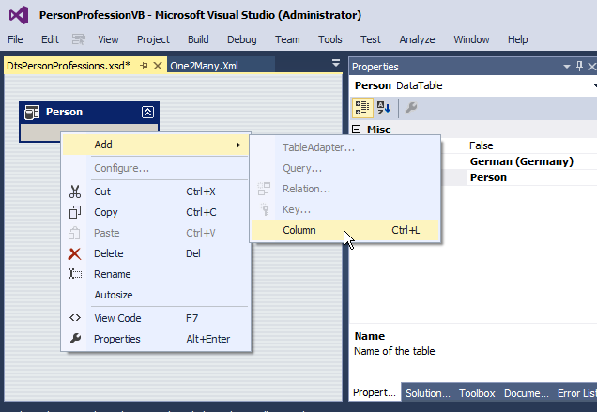The width and height of the screenshot is (597, 412).
Task: Click the Rename icon in context menu
Action: tap(75, 274)
